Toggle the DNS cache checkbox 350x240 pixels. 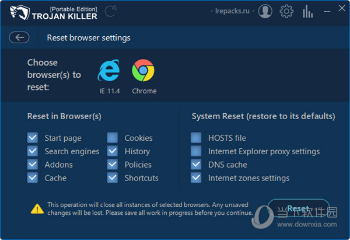(196, 165)
